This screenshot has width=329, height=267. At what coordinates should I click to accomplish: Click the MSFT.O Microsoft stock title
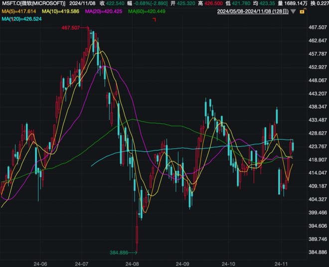click(33, 3)
